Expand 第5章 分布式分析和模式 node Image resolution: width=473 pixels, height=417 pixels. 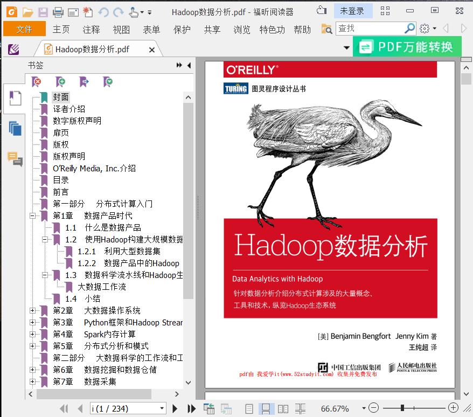(32, 346)
